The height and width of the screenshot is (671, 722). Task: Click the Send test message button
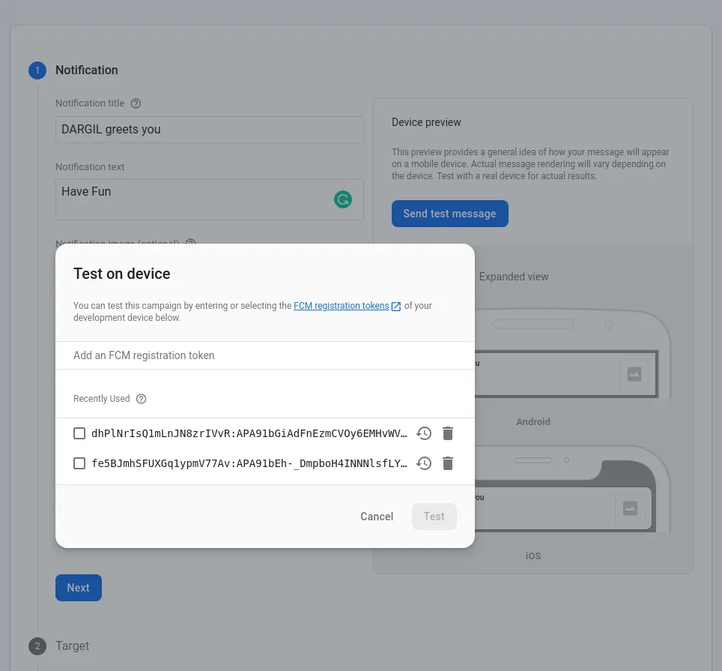[449, 213]
